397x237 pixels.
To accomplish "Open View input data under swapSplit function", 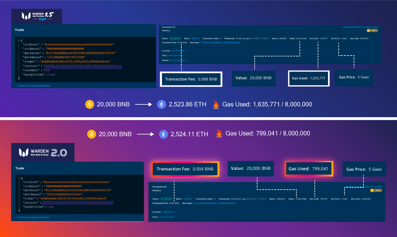I will coord(167,217).
